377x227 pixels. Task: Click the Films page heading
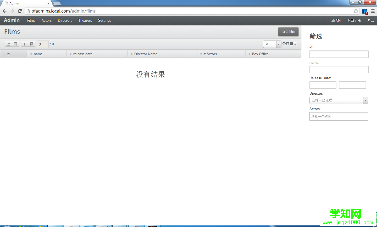[x=12, y=32]
